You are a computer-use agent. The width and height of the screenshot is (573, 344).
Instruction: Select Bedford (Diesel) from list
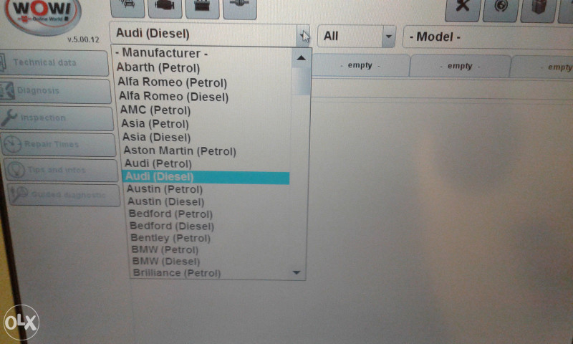(172, 226)
